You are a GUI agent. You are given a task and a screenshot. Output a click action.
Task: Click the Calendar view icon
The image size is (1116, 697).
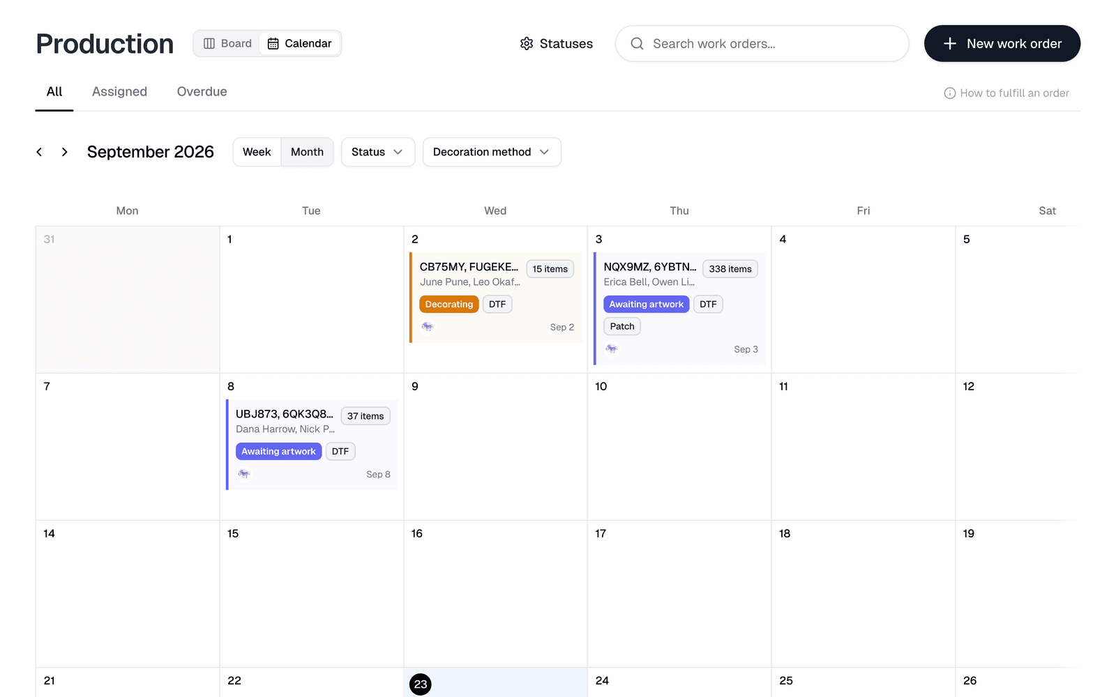point(273,43)
